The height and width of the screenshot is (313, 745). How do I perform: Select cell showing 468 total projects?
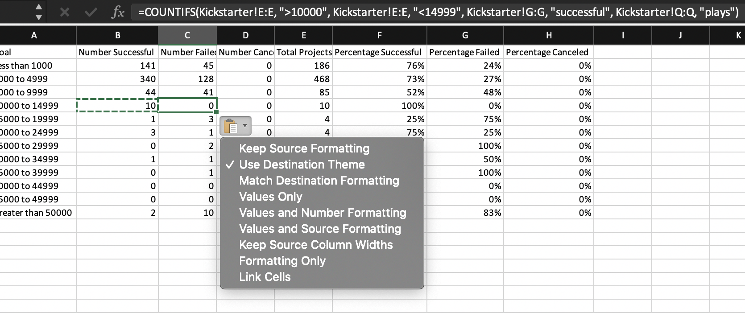click(303, 79)
